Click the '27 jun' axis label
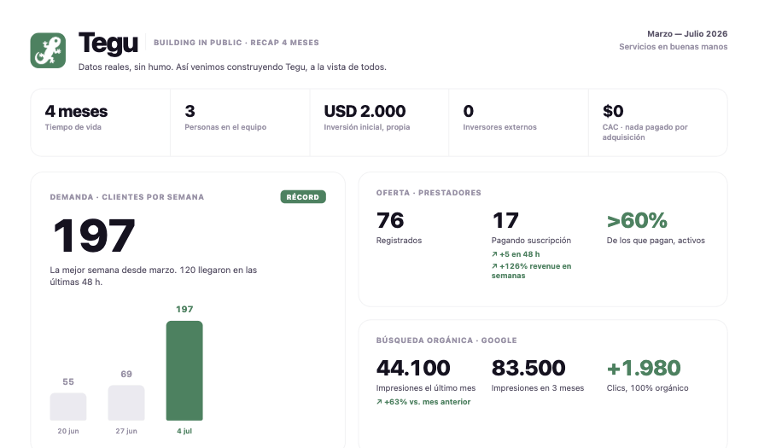The height and width of the screenshot is (448, 776). [126, 431]
